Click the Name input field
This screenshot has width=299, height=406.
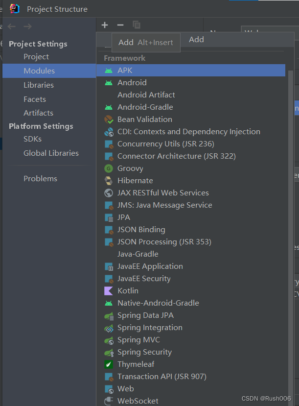click(x=270, y=29)
